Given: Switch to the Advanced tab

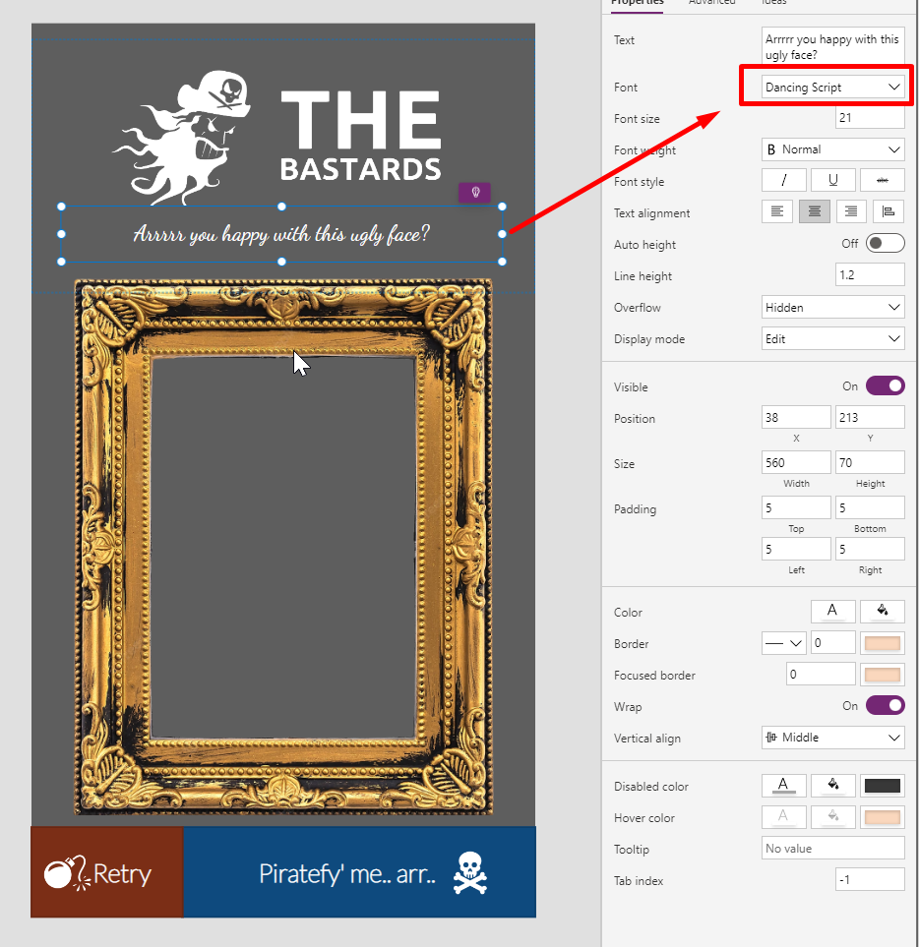Looking at the screenshot, I should pyautogui.click(x=711, y=3).
